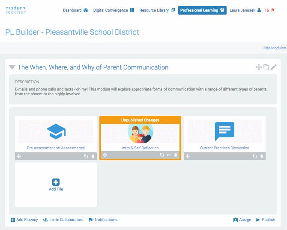Click the Add Tile label
Viewport: 287px width, 230px height.
click(56, 189)
